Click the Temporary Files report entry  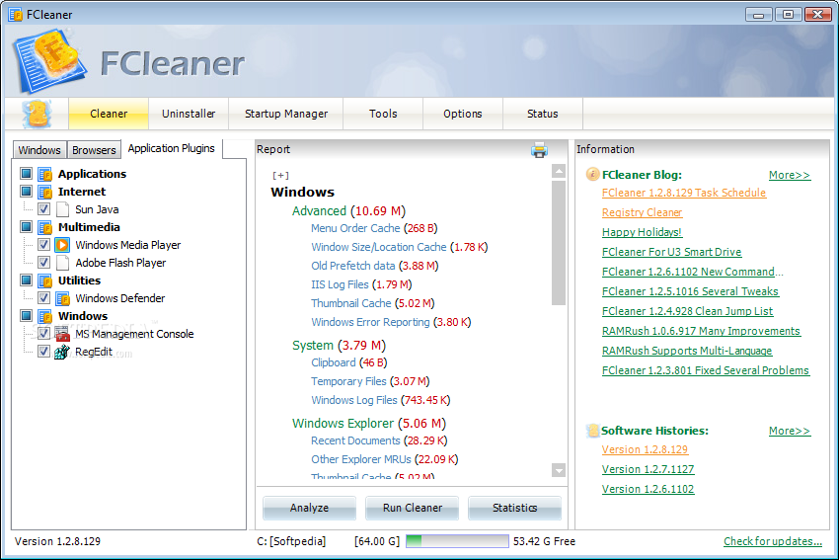(x=370, y=381)
